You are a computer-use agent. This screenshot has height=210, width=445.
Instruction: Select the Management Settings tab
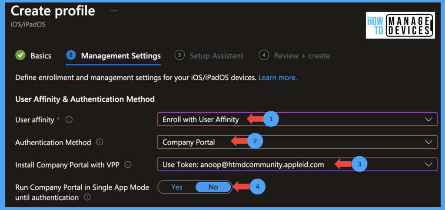pyautogui.click(x=113, y=56)
